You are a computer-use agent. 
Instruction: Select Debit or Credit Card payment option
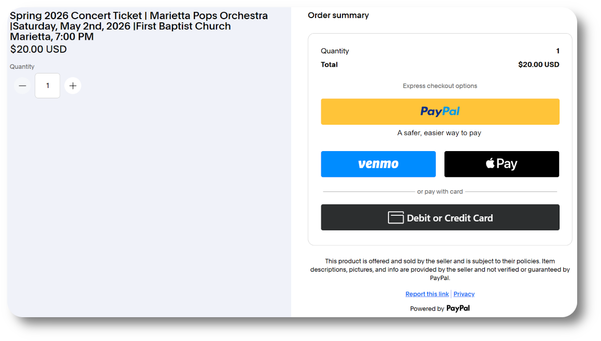(440, 217)
